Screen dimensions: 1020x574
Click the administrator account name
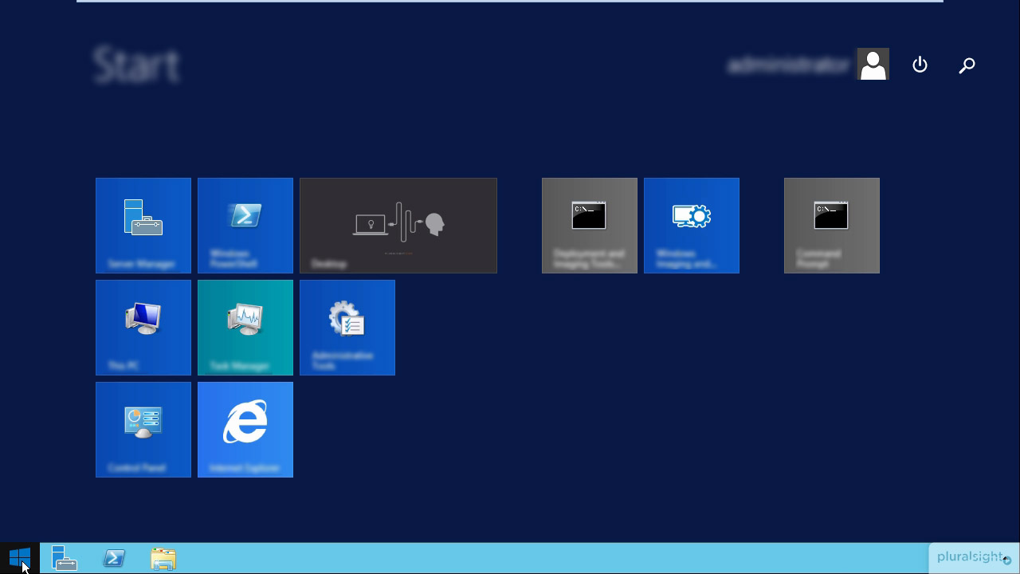[788, 65]
